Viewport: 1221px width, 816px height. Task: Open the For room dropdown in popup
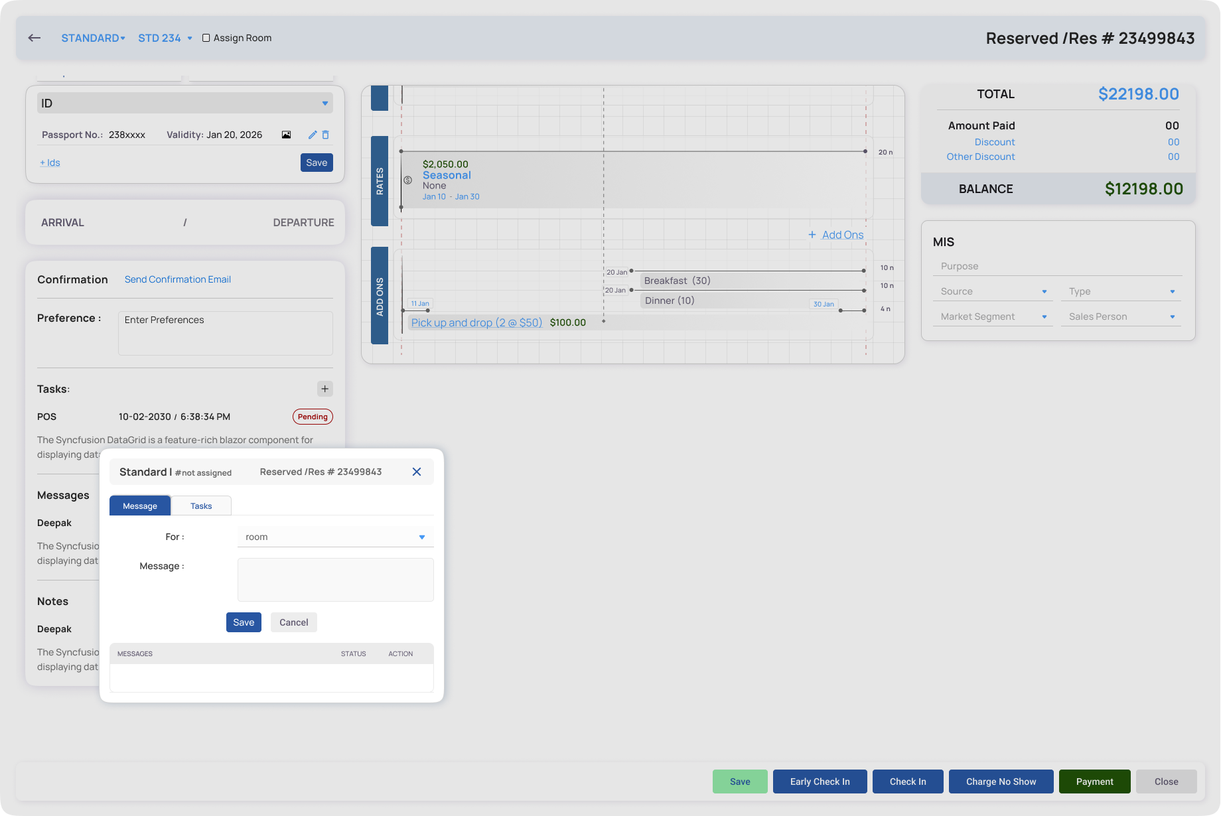[x=336, y=537]
